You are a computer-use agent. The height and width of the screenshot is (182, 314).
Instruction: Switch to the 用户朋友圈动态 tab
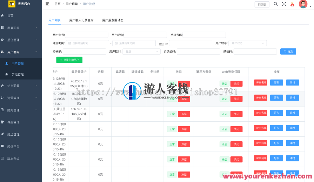pos(113,20)
